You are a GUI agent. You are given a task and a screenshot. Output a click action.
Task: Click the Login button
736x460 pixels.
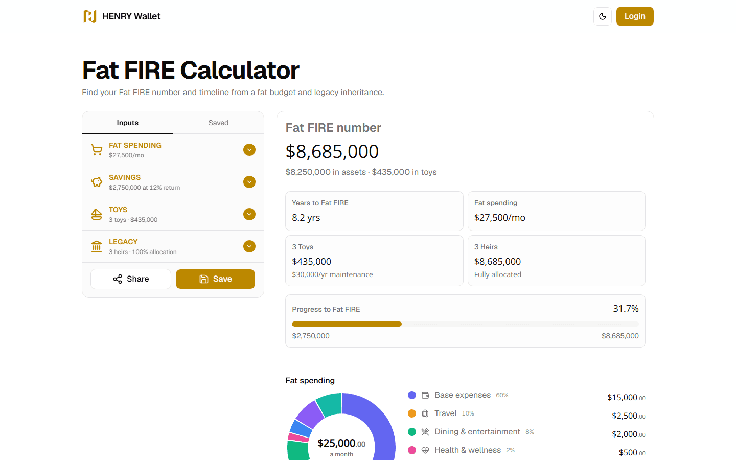[x=635, y=16]
